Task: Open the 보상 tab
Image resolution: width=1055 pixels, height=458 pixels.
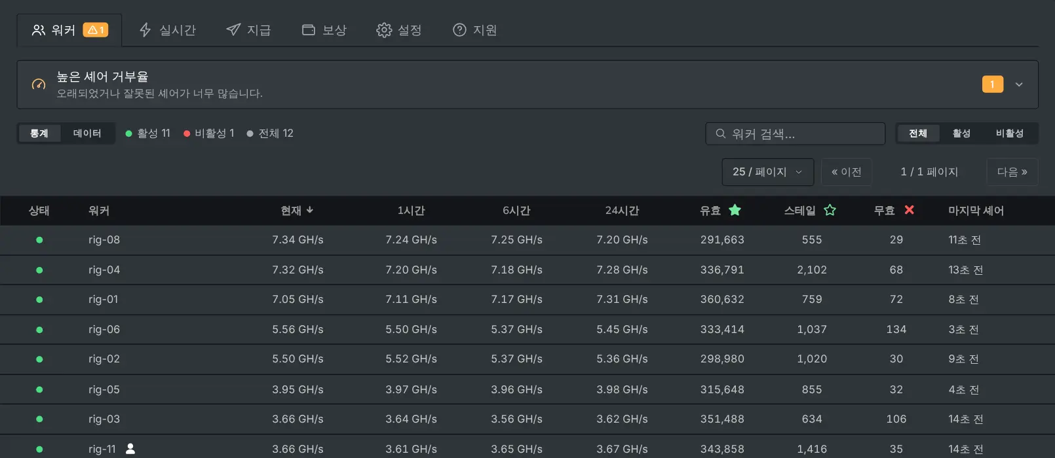Action: click(x=324, y=30)
